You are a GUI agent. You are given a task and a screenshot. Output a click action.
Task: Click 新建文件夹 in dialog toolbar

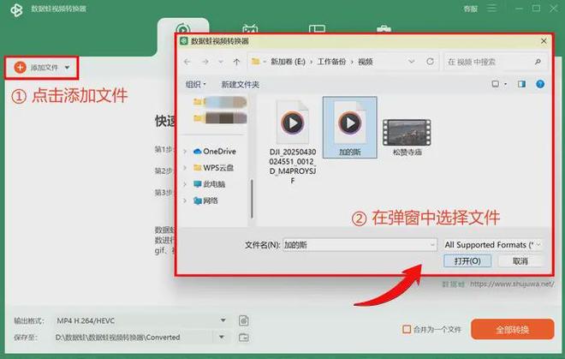coord(240,85)
